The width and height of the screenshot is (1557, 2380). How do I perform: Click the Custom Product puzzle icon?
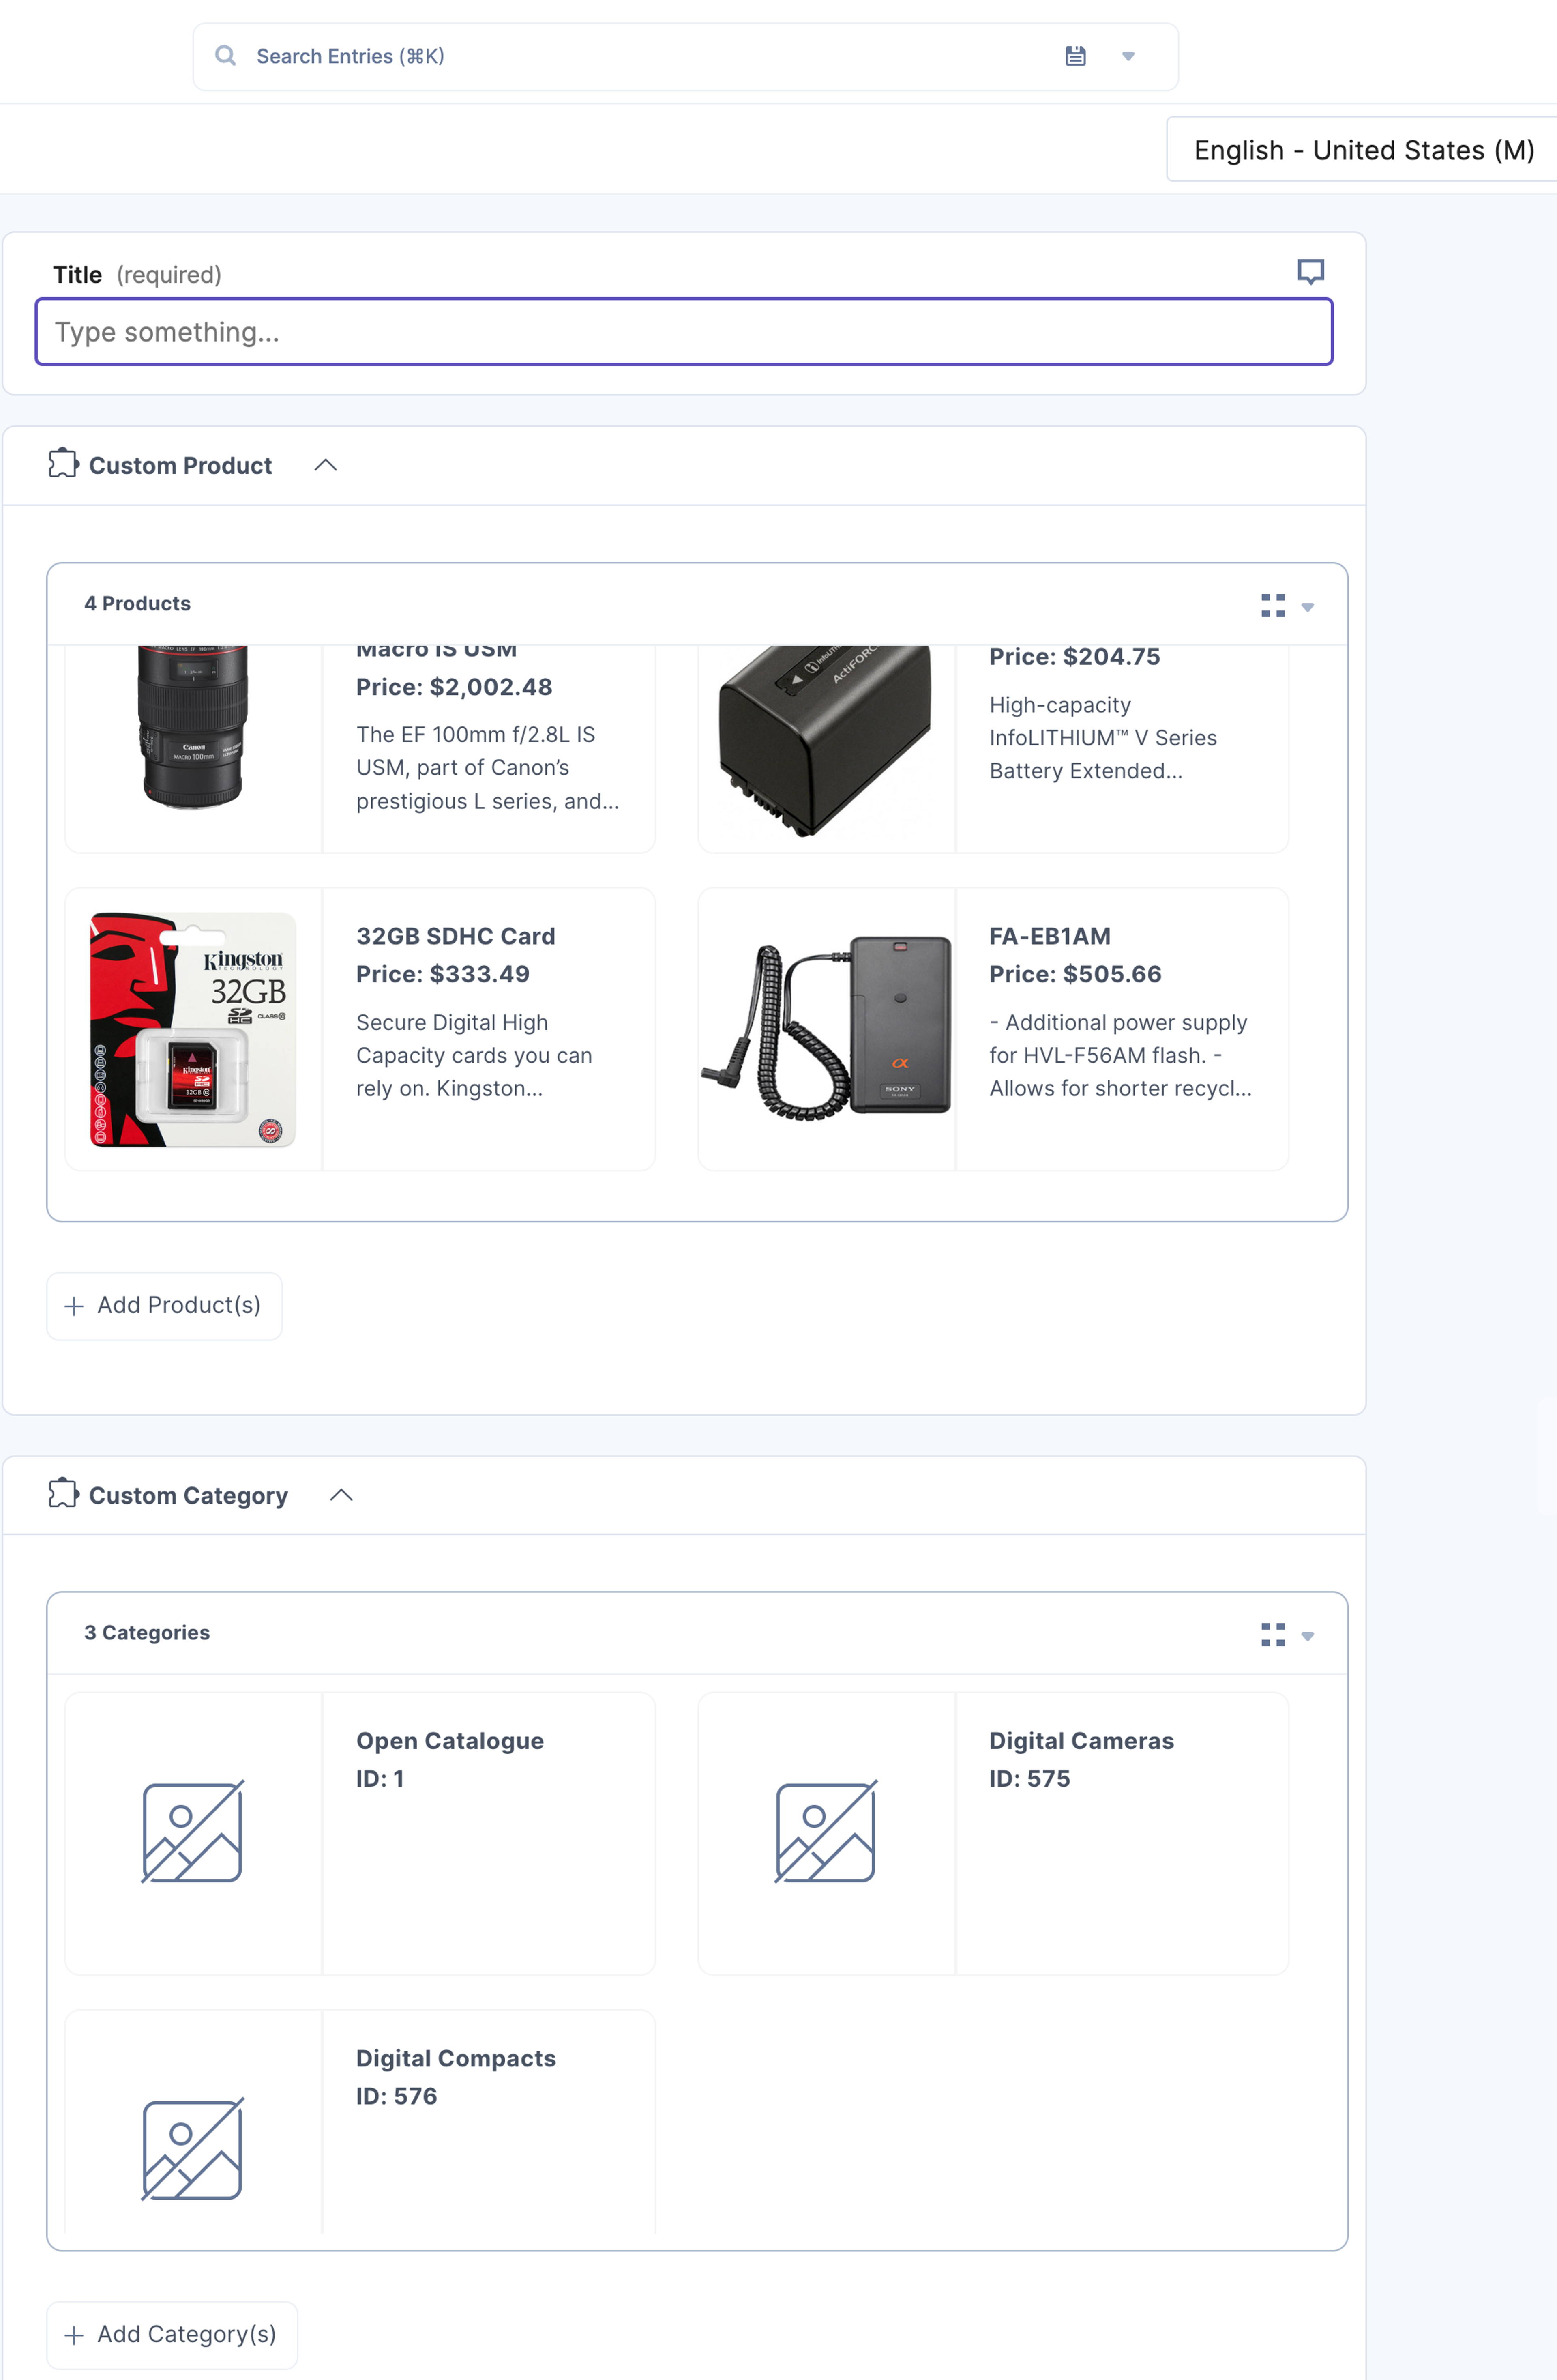point(63,463)
